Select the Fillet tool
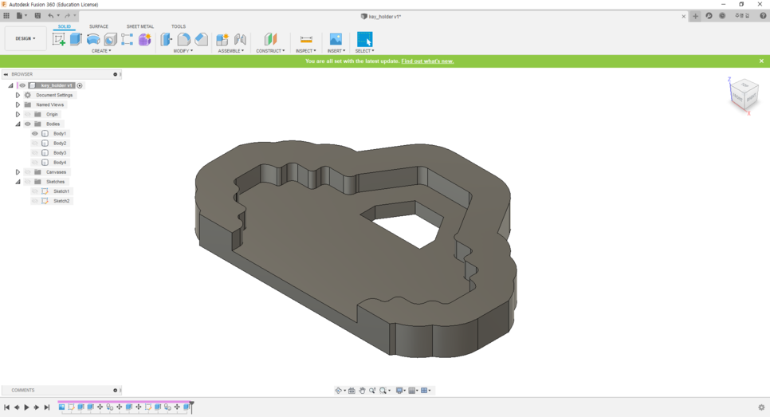Viewport: 770px width, 417px height. [x=183, y=39]
